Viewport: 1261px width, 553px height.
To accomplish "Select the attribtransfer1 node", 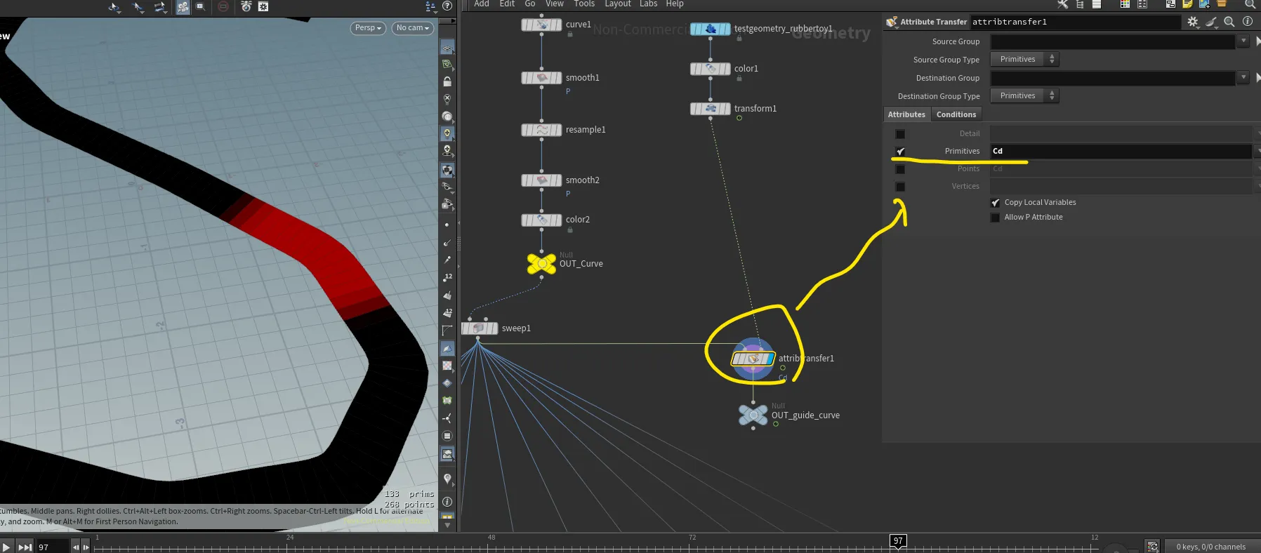I will click(753, 359).
